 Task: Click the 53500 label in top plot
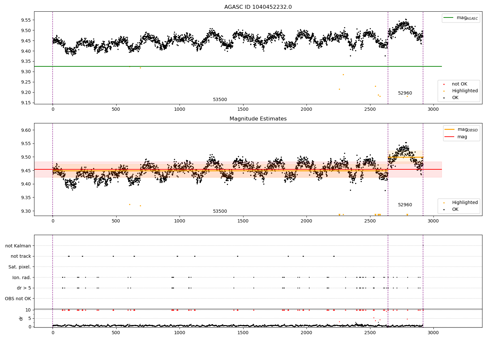click(220, 100)
